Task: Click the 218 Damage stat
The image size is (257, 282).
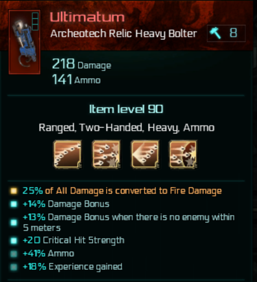Action: (81, 64)
